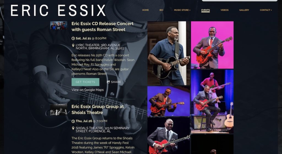This screenshot has height=154, width=282.
Task: Go to the Home page
Action: click(145, 10)
